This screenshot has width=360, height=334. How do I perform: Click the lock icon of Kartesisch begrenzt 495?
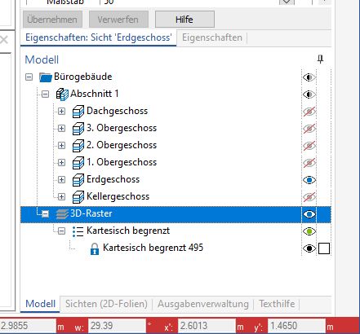(95, 248)
